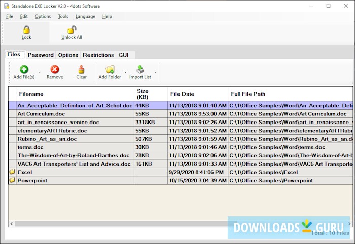
Task: Open the File menu
Action: click(10, 16)
